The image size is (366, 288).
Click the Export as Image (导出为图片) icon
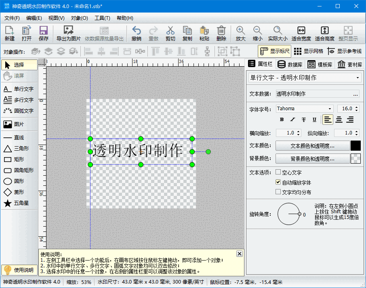tap(68, 32)
